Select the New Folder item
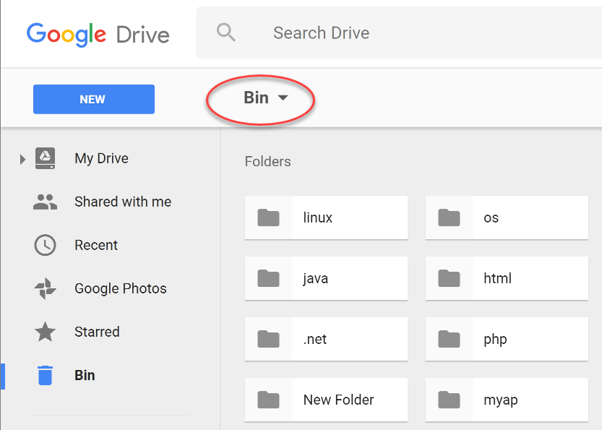Viewport: 602px width, 430px height. pyautogui.click(x=327, y=400)
